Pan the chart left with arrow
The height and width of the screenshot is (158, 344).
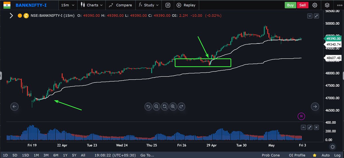pyautogui.click(x=15, y=106)
